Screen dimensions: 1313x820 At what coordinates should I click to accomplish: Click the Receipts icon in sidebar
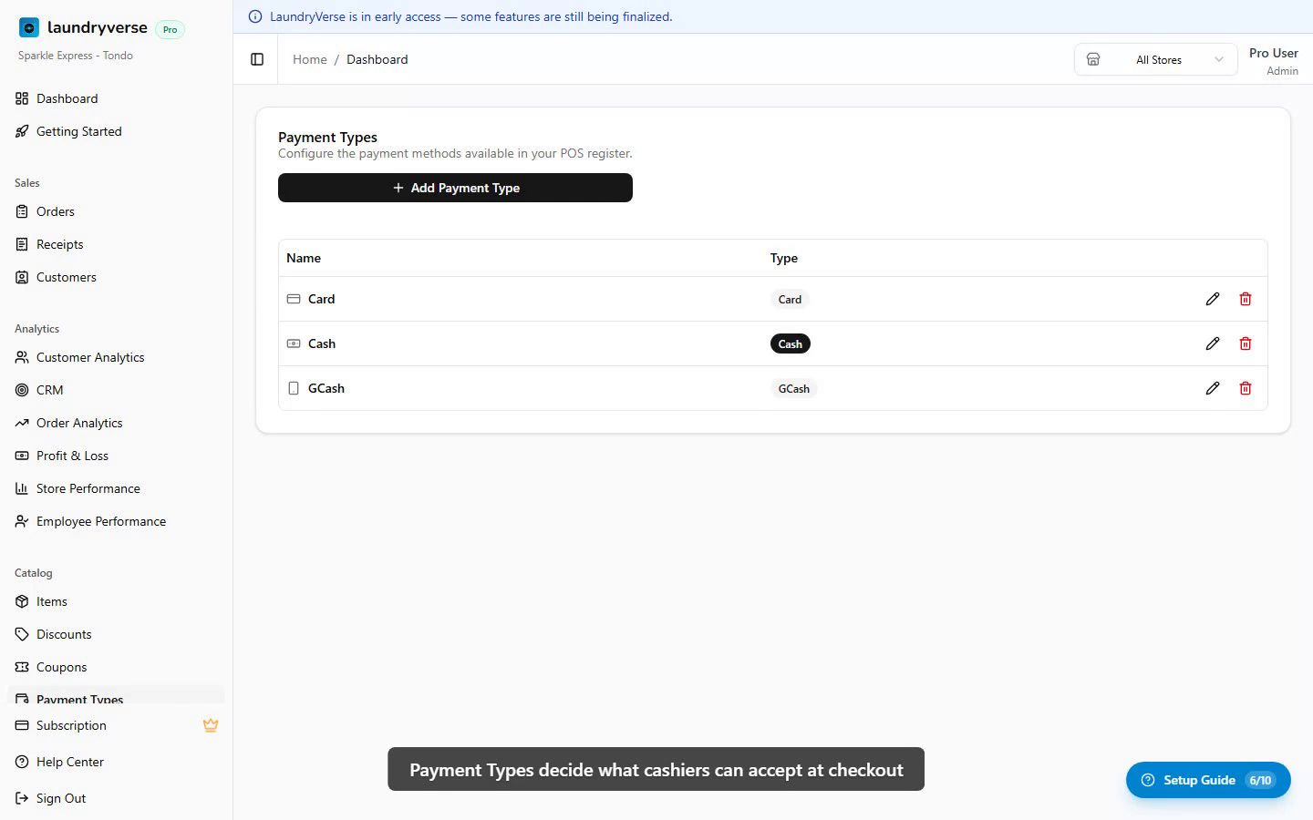pyautogui.click(x=22, y=244)
